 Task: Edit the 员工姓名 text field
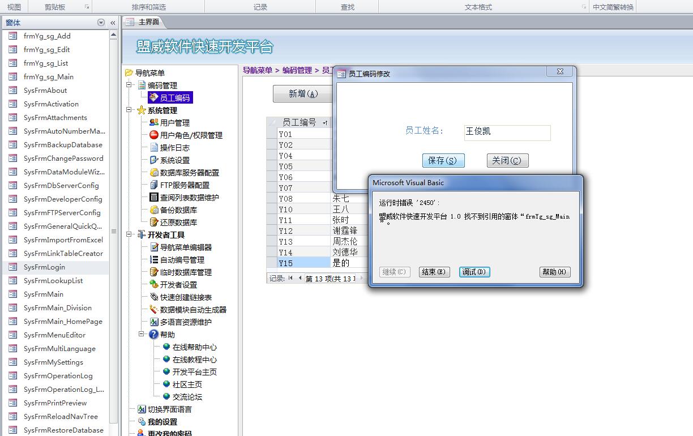tap(507, 132)
